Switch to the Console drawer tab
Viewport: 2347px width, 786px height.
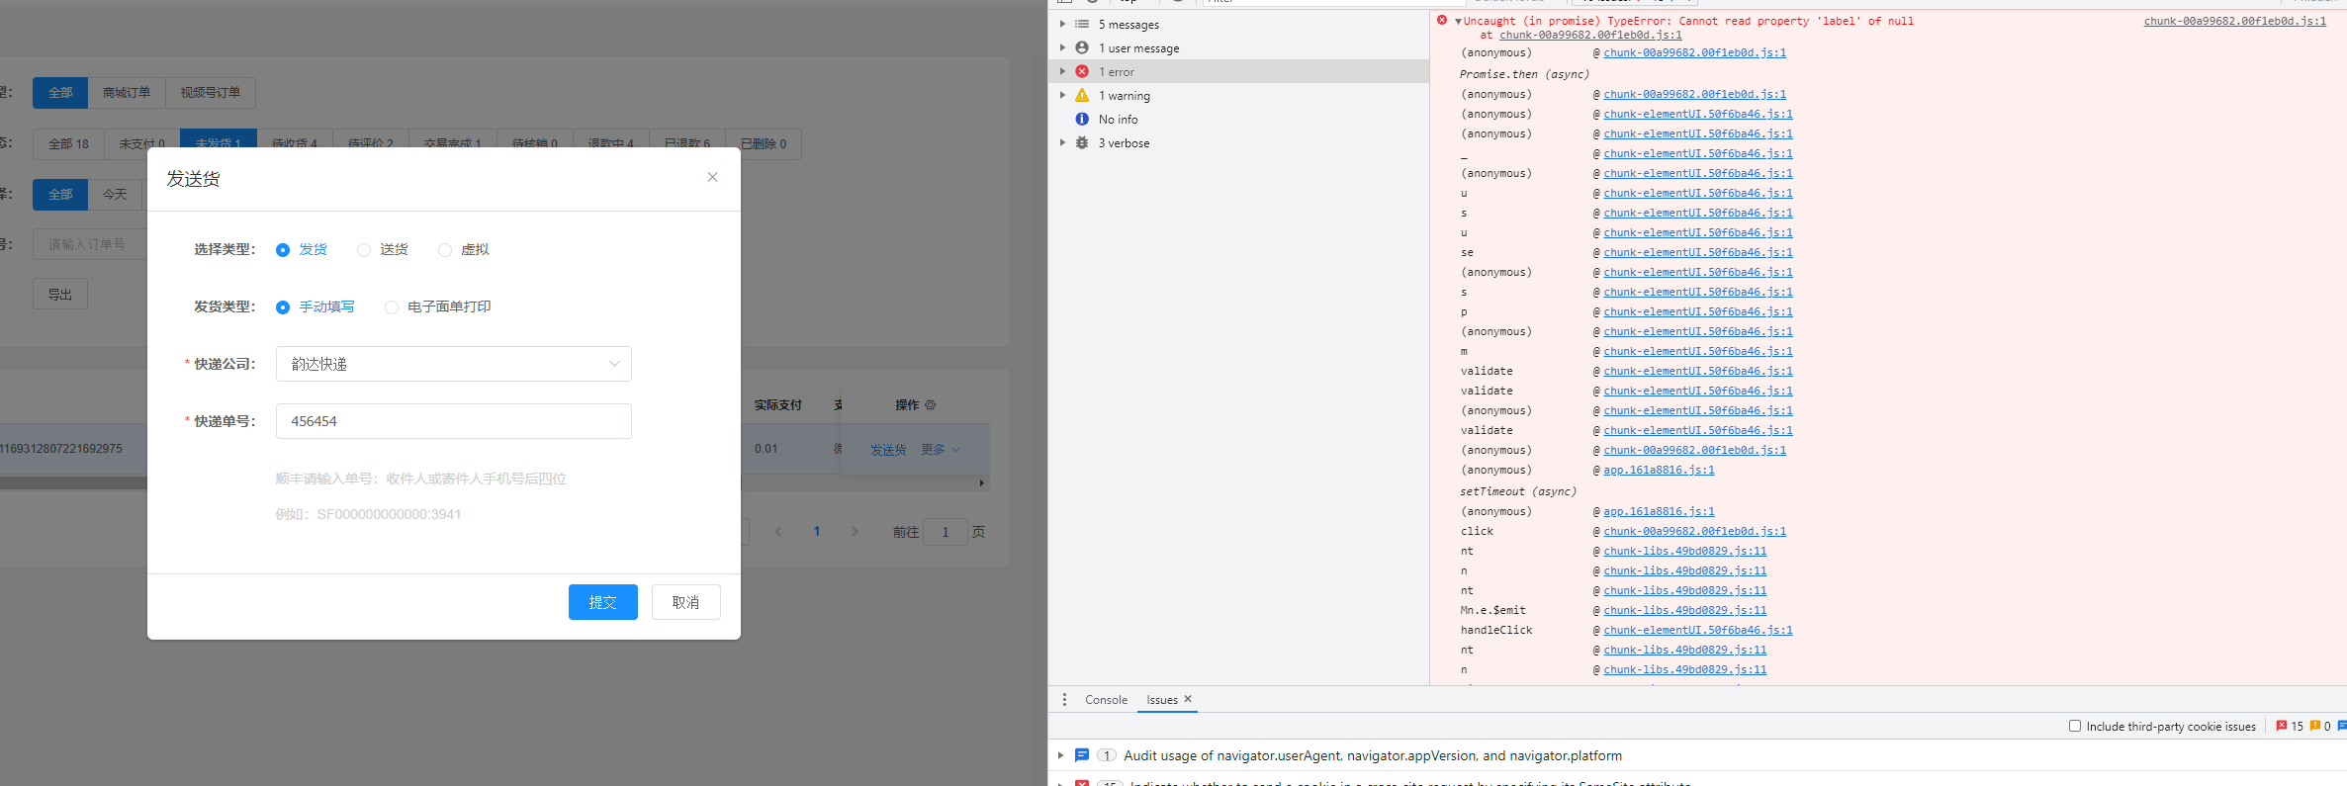pyautogui.click(x=1106, y=699)
